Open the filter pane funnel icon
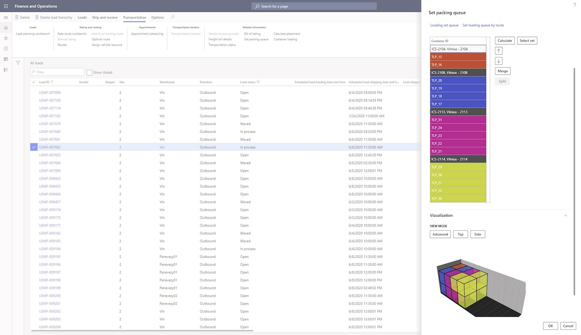 18,63
